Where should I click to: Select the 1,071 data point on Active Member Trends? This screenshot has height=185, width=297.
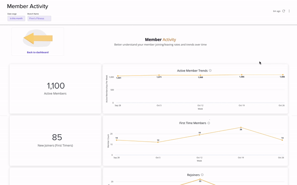[x=159, y=75]
